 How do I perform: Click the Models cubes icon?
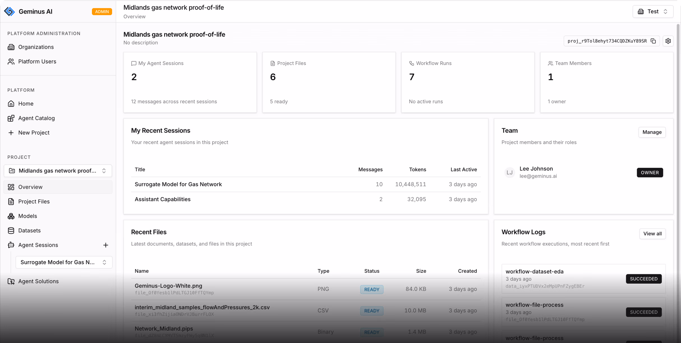click(x=11, y=216)
